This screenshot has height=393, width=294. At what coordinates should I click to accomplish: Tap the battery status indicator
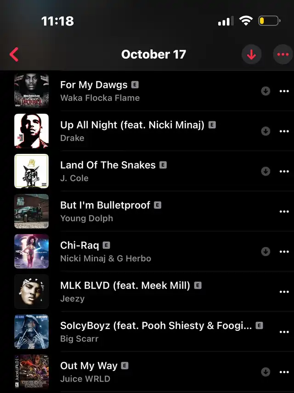pos(269,21)
